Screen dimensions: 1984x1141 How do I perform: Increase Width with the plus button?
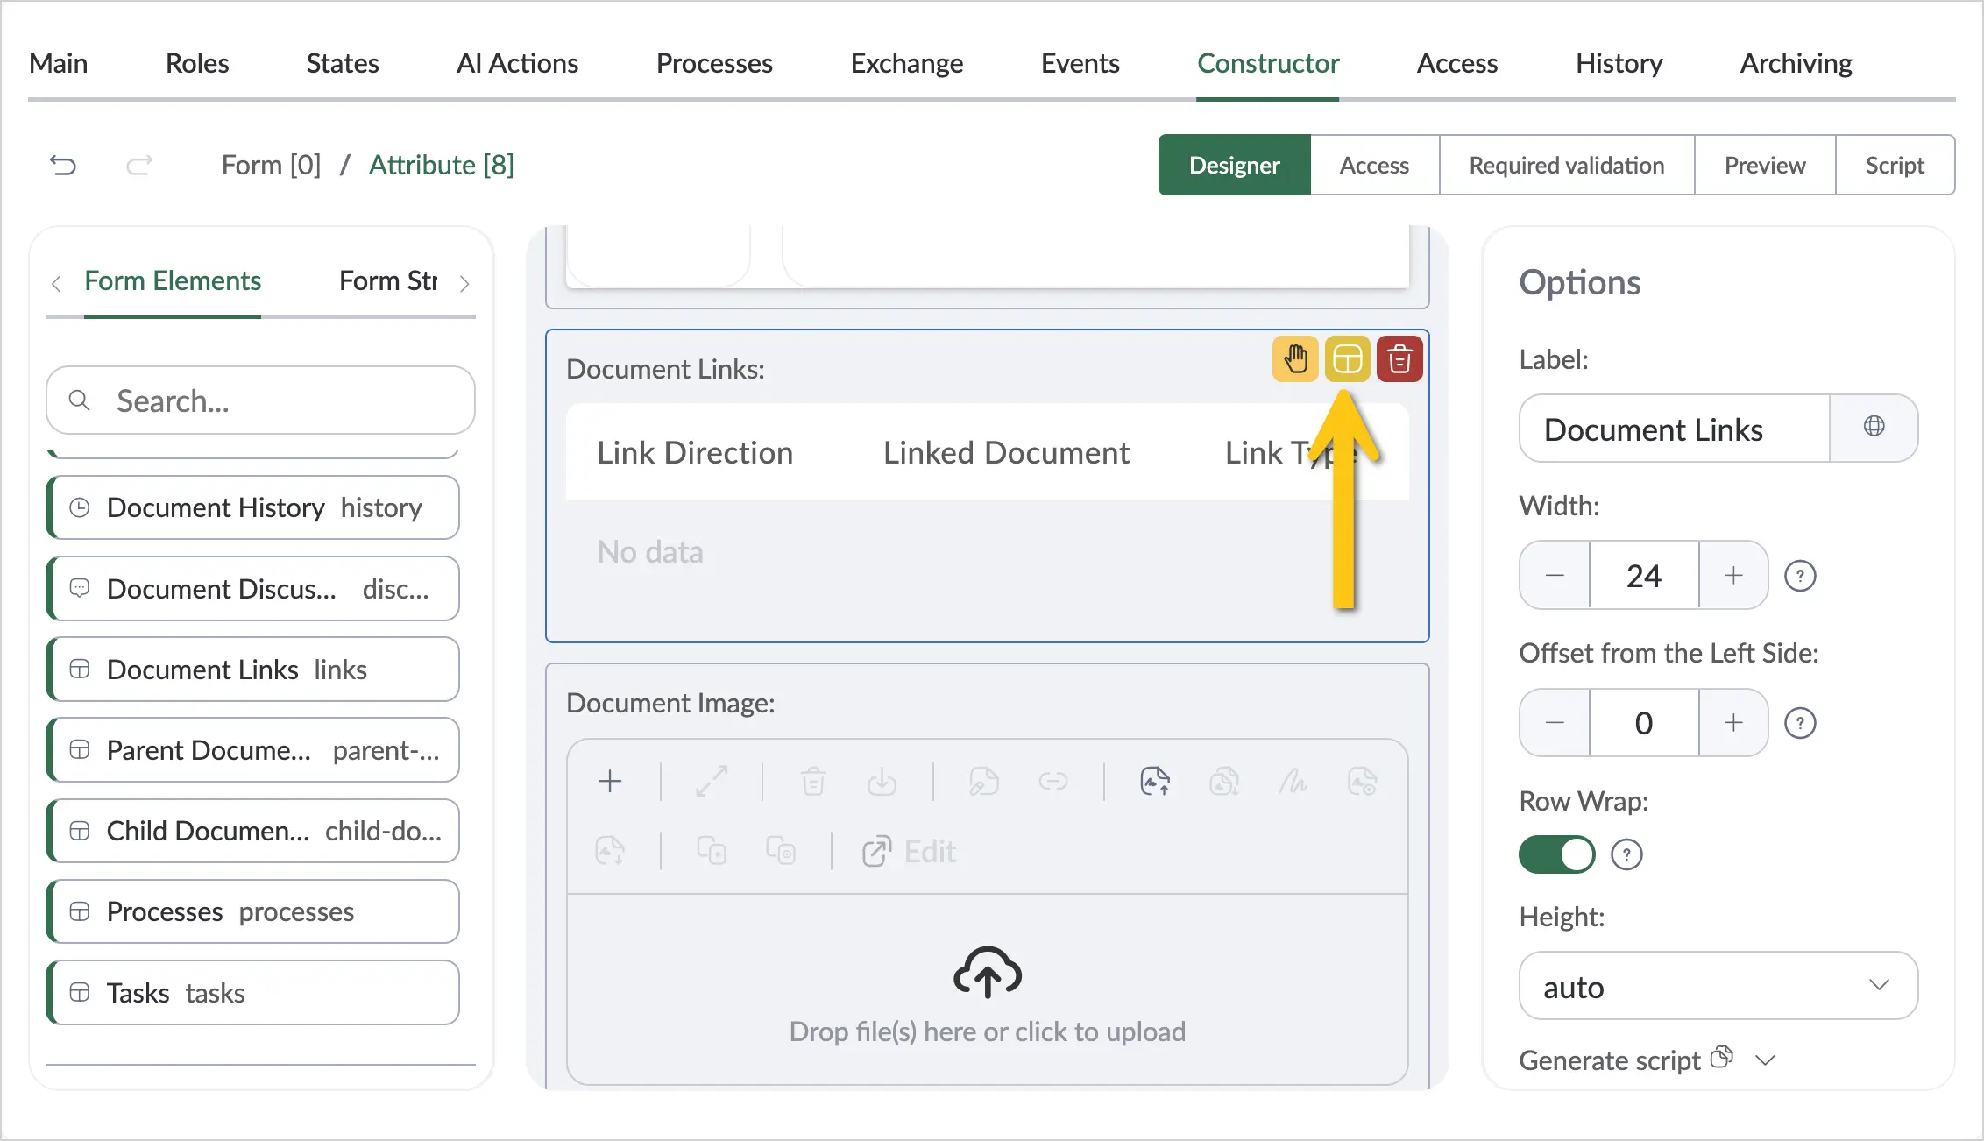[x=1733, y=575]
